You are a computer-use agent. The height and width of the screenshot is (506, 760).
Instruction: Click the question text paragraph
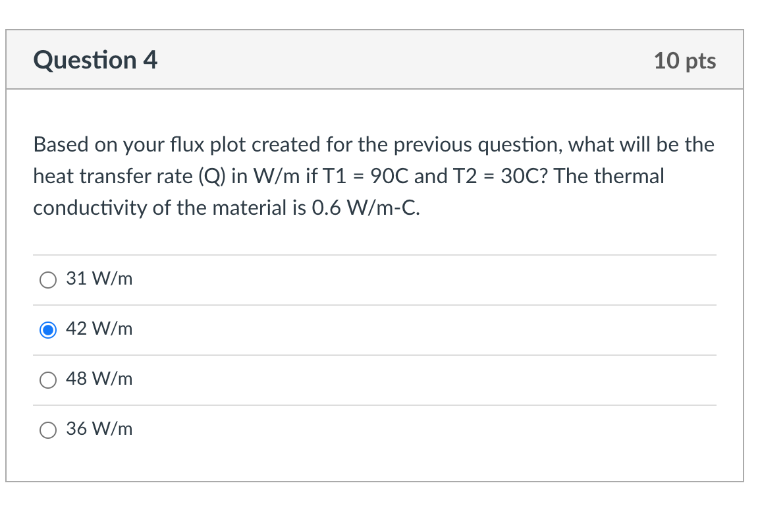(x=373, y=176)
